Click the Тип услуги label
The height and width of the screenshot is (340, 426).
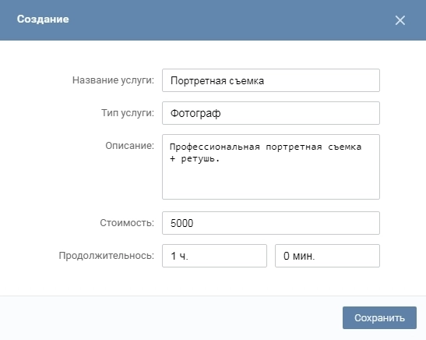click(128, 113)
